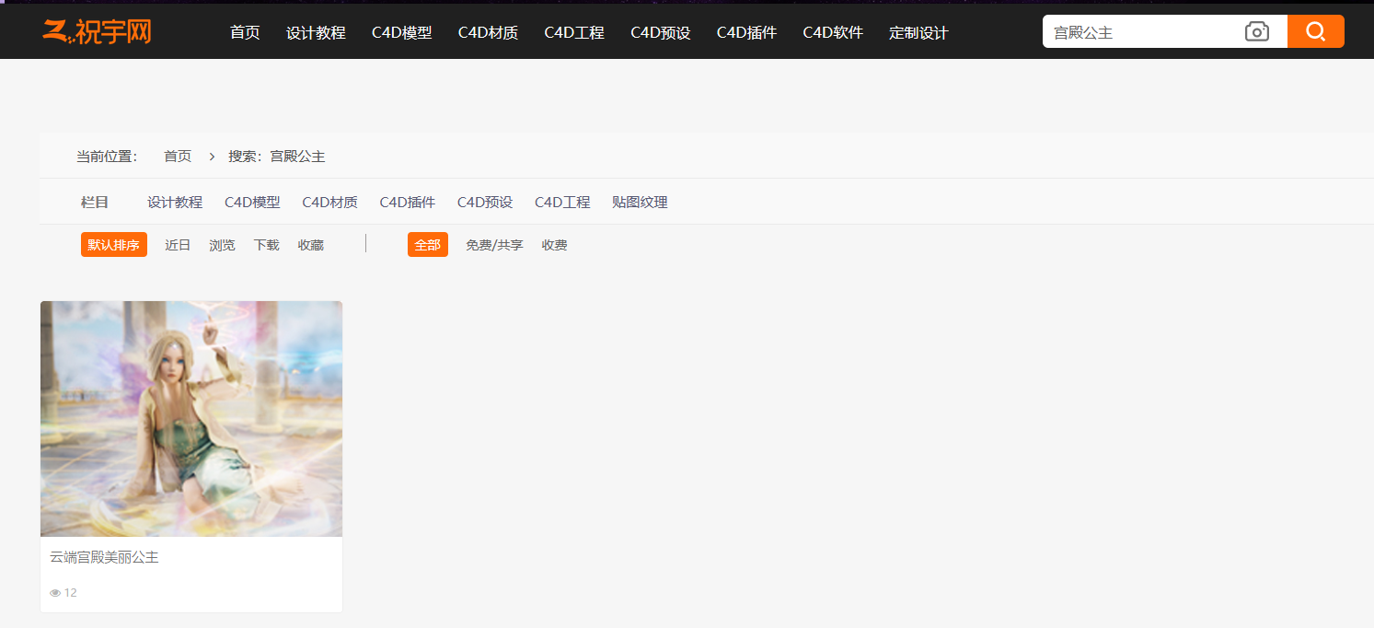The height and width of the screenshot is (628, 1374).
Task: Click the eye view-count icon under the card
Action: pyautogui.click(x=55, y=593)
